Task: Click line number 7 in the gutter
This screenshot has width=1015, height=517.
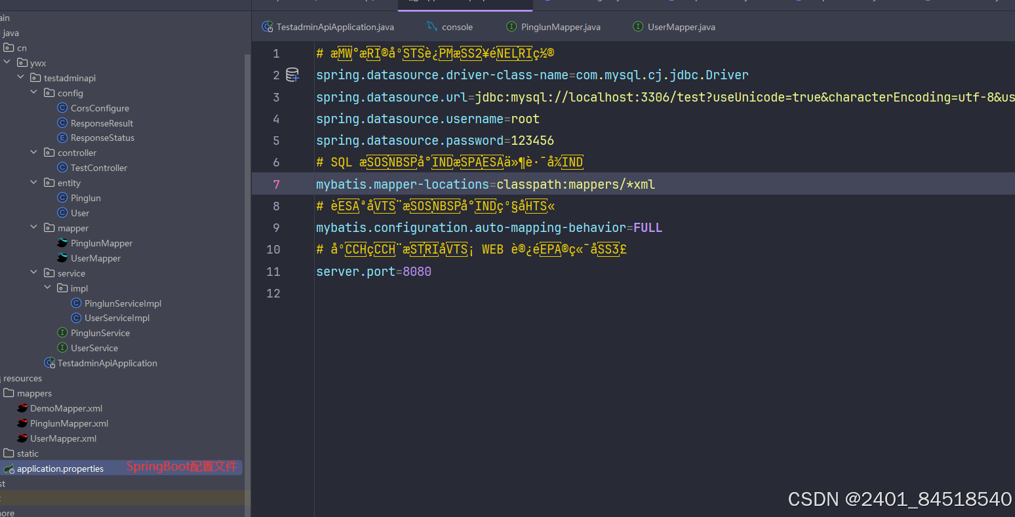Action: [276, 184]
